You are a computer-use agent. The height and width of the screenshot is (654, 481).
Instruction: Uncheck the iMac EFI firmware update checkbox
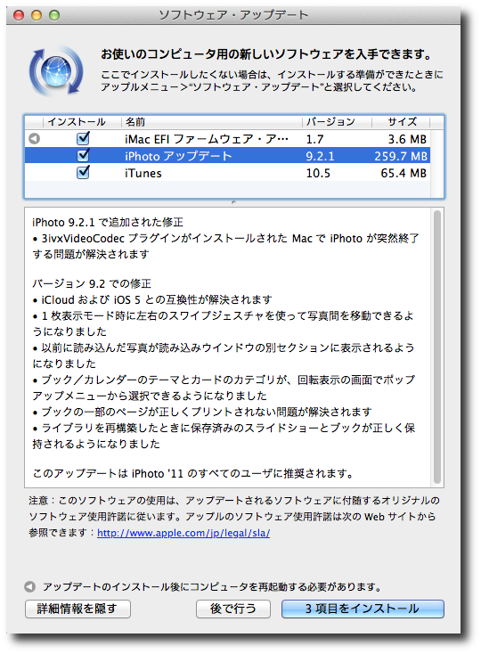(x=84, y=138)
